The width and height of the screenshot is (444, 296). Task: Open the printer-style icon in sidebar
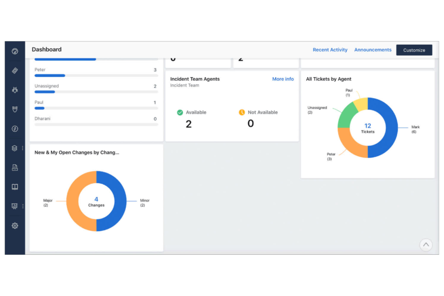pos(15,167)
